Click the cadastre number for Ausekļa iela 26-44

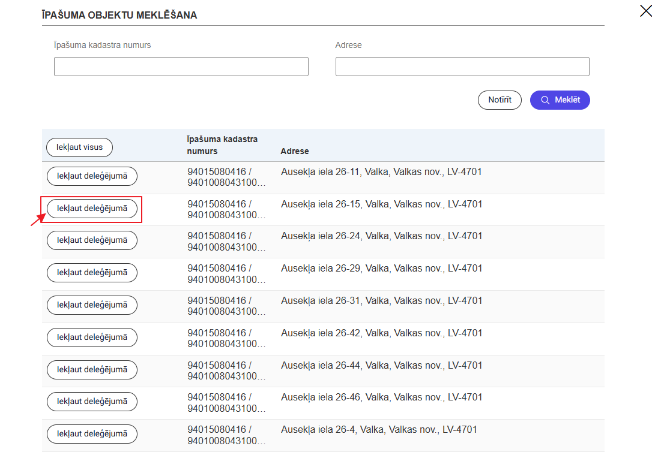(226, 370)
